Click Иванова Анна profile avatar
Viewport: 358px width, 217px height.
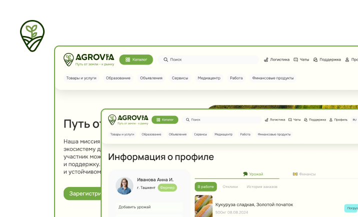pos(125,186)
